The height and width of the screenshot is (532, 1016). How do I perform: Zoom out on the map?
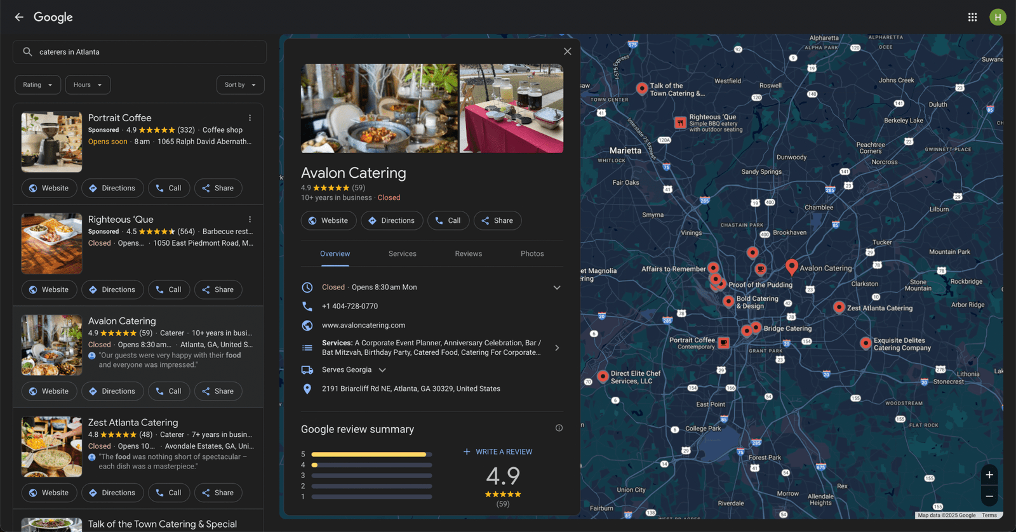(989, 496)
